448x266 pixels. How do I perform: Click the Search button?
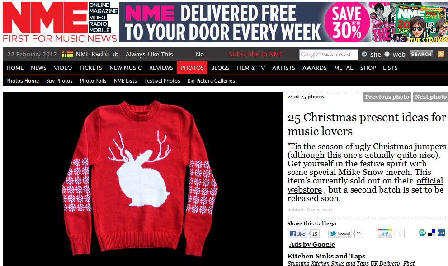tap(421, 54)
